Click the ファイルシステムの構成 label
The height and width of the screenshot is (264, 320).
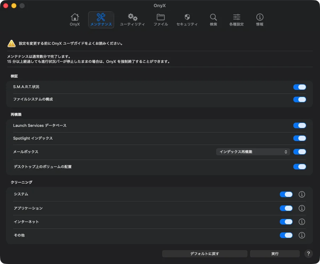(x=33, y=99)
